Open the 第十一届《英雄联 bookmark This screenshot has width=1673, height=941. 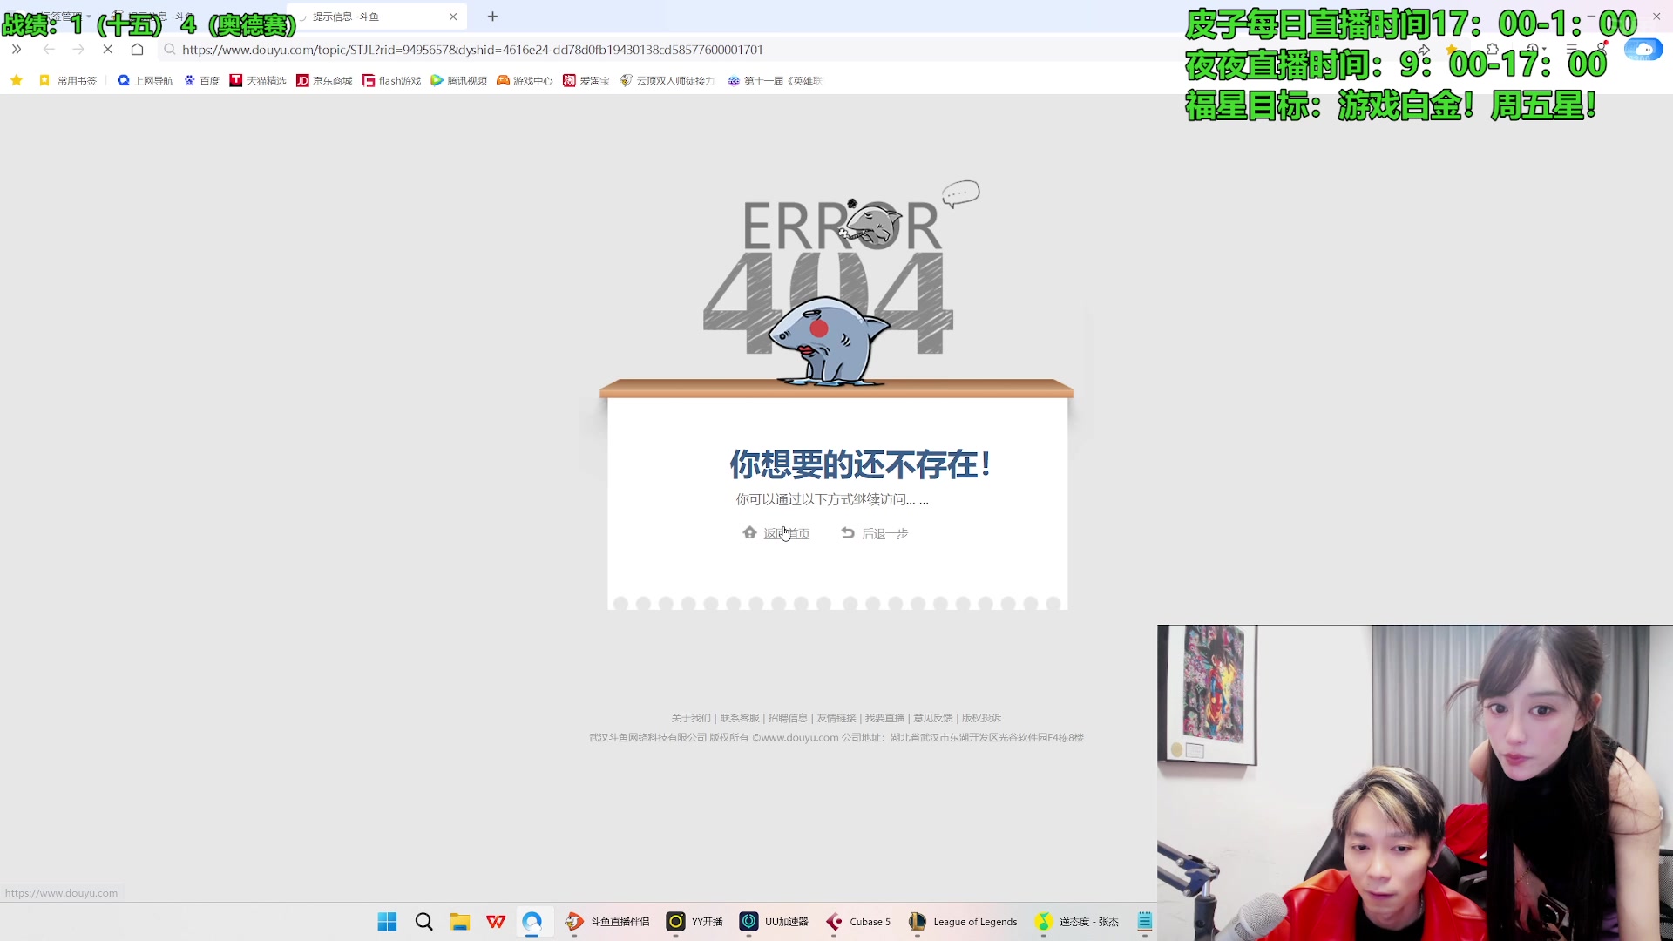(775, 80)
